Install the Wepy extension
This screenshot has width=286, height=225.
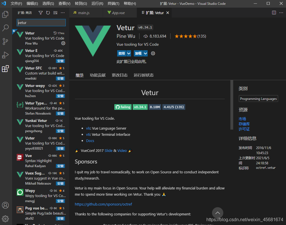tap(60, 201)
